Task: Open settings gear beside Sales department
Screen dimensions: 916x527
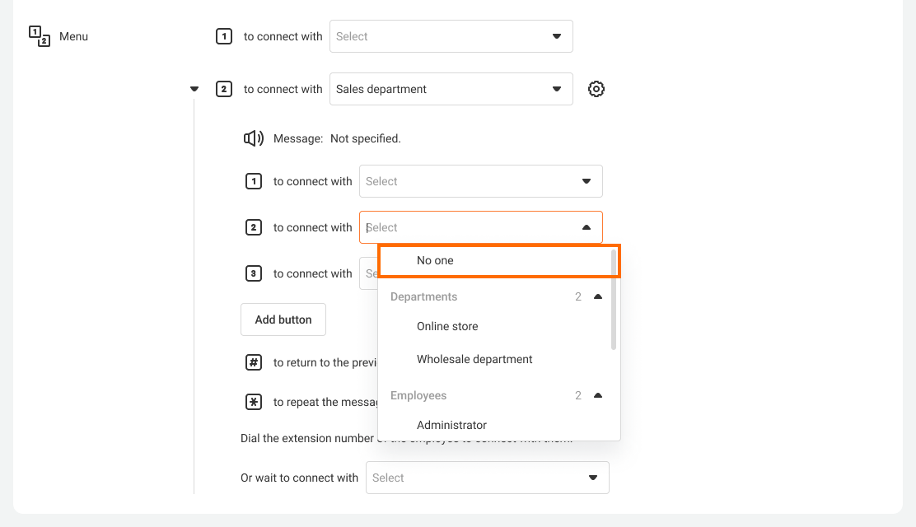Action: (x=596, y=89)
